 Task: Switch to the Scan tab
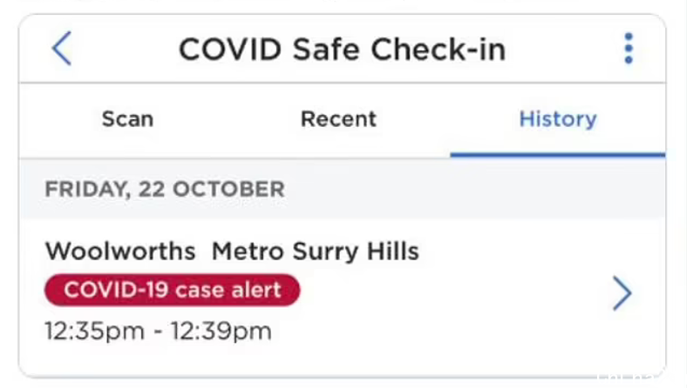(x=128, y=119)
